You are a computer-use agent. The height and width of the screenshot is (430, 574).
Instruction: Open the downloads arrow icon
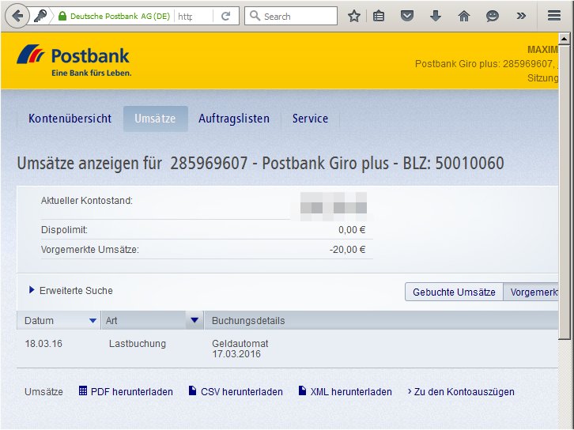coord(436,16)
